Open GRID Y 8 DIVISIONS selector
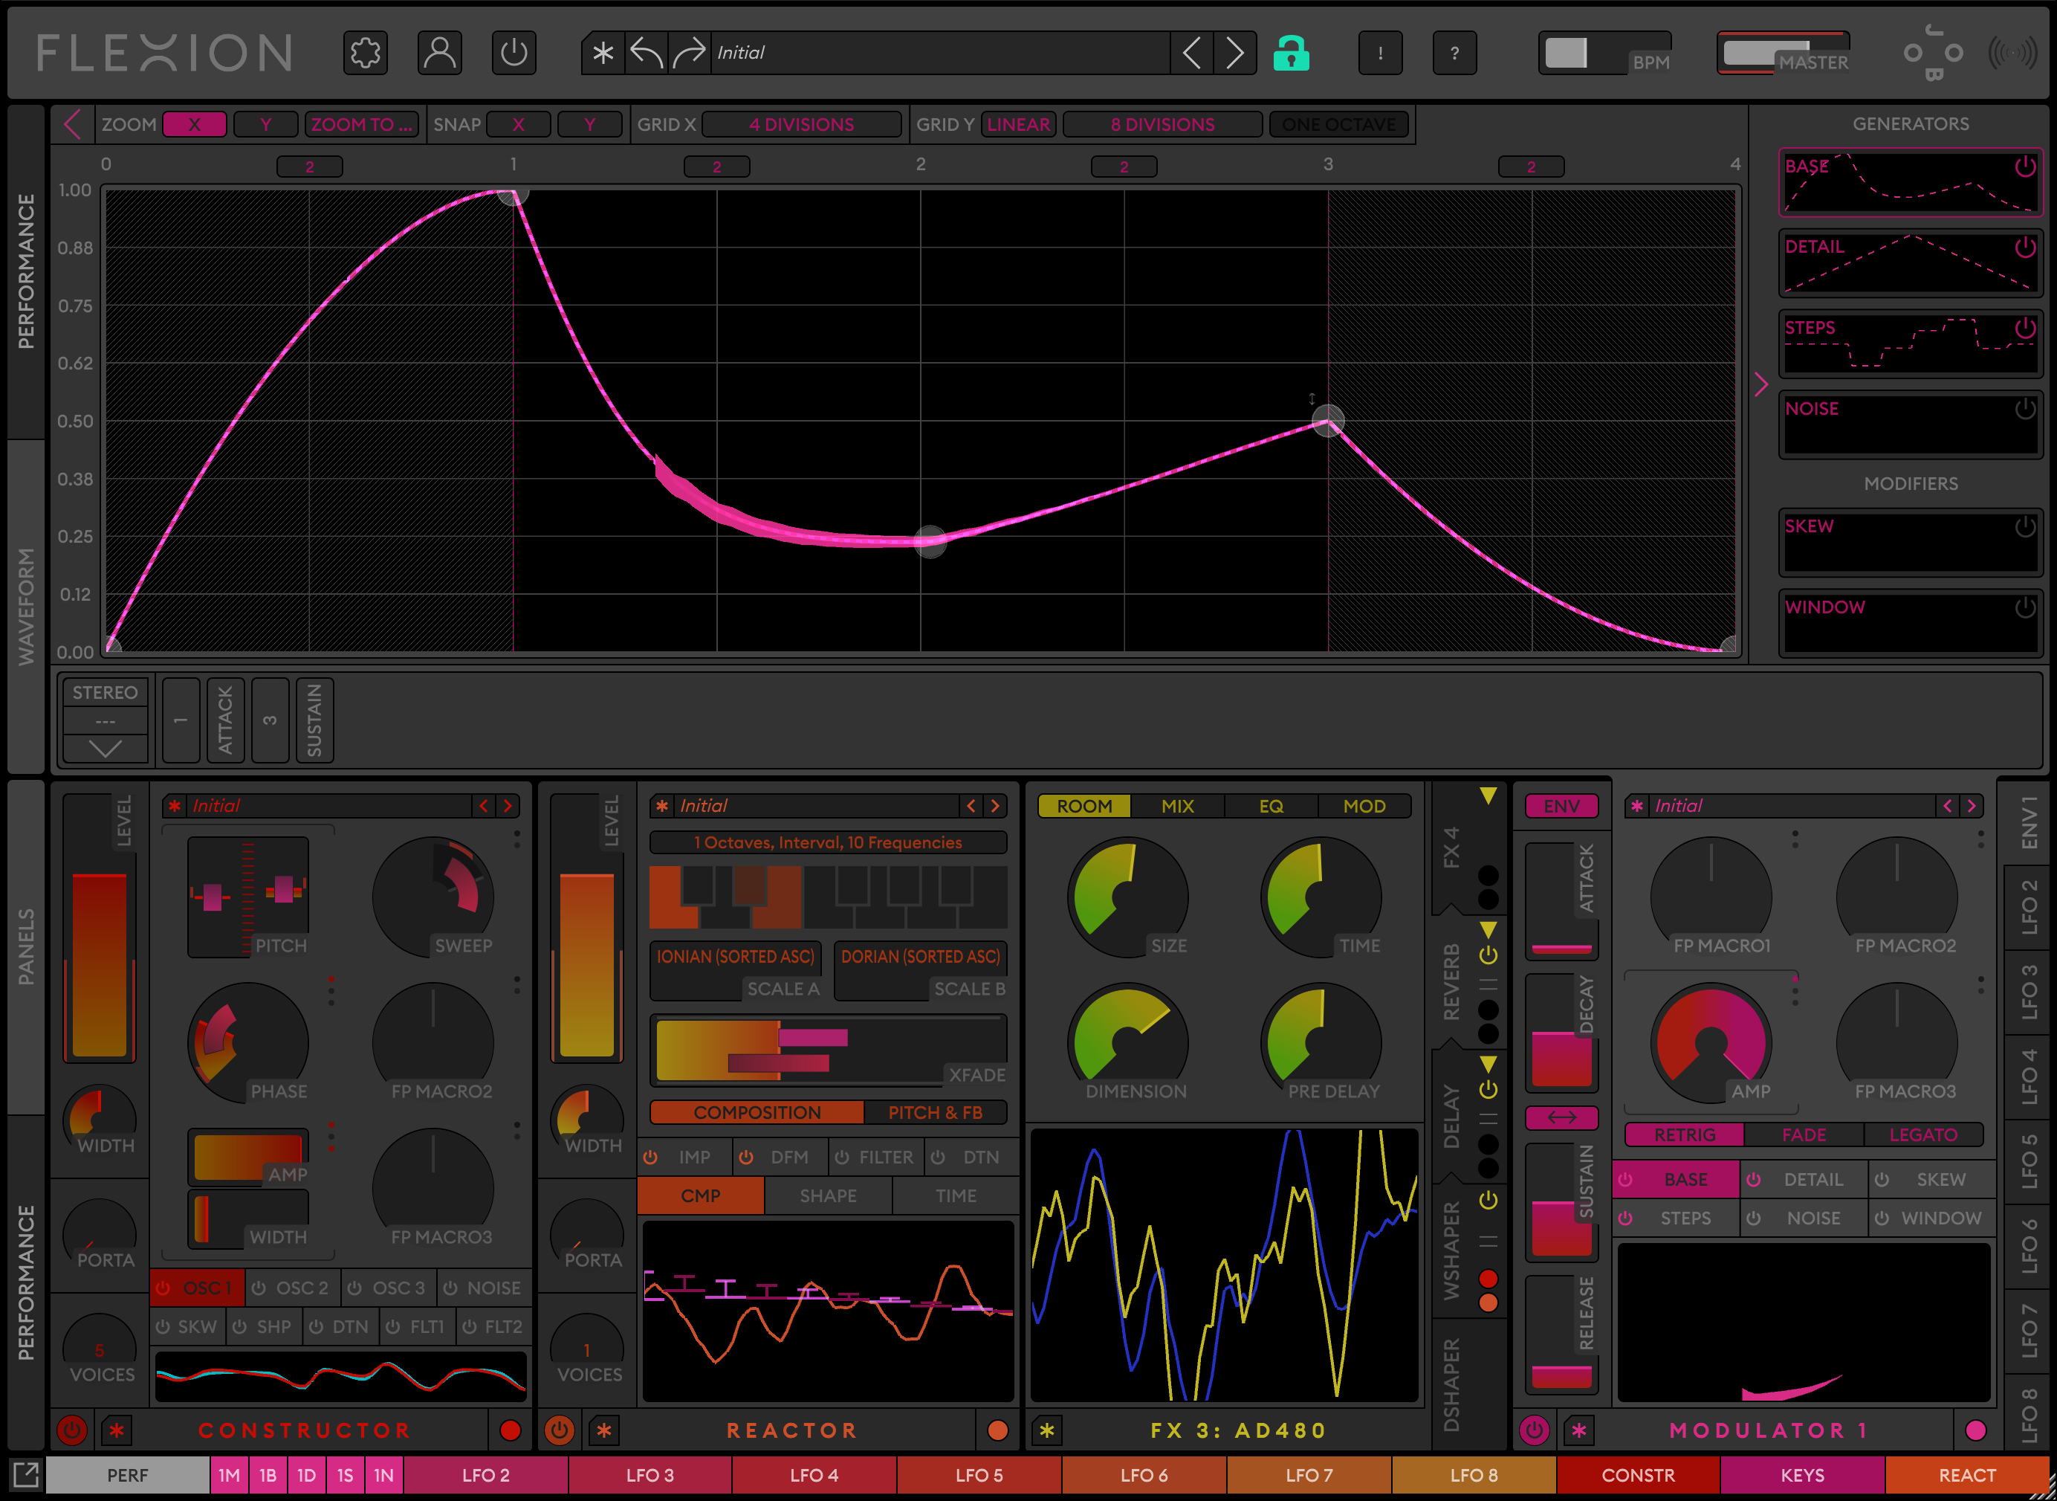Viewport: 2057px width, 1501px height. tap(1162, 124)
